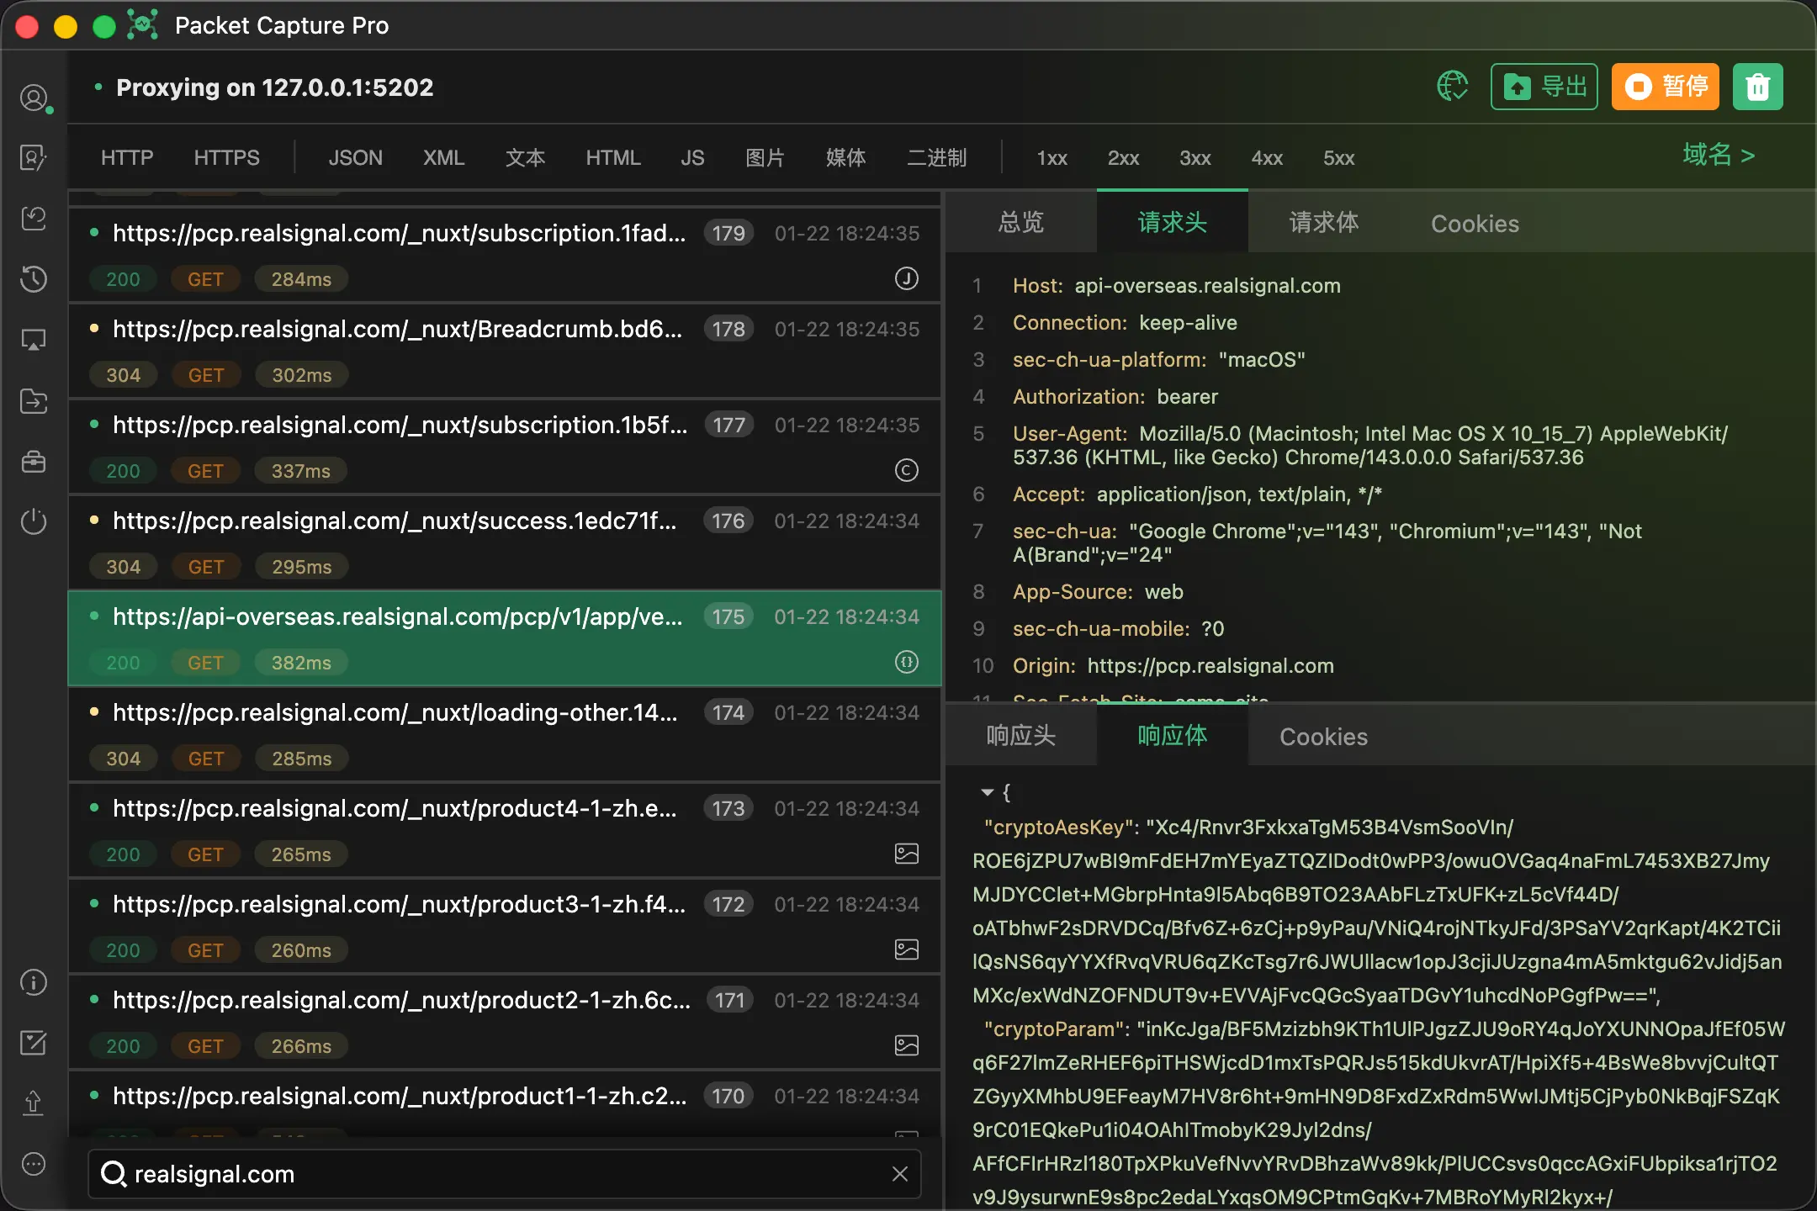The width and height of the screenshot is (1817, 1211).
Task: Click the Packet Capture Pro app logo
Action: coord(143,25)
